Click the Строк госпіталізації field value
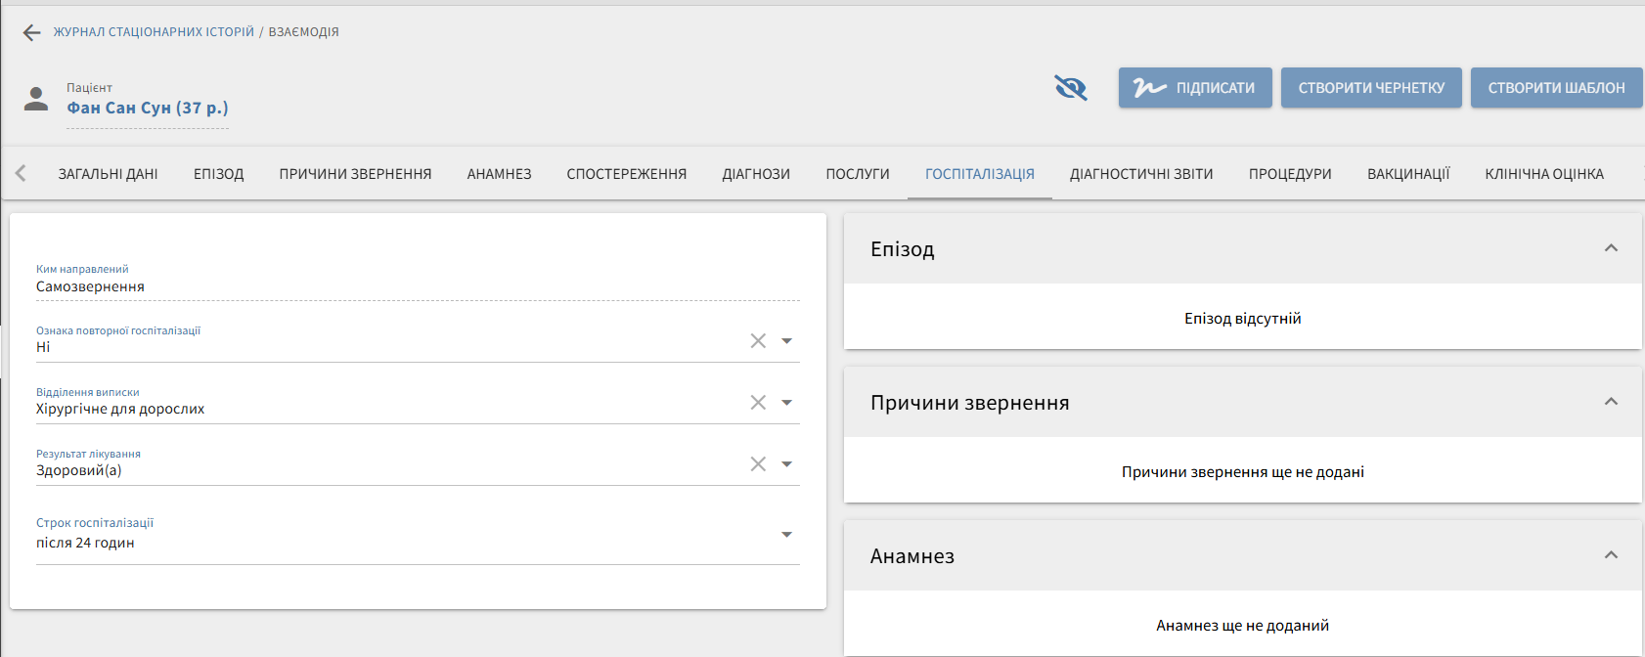The image size is (1645, 657). [x=85, y=543]
